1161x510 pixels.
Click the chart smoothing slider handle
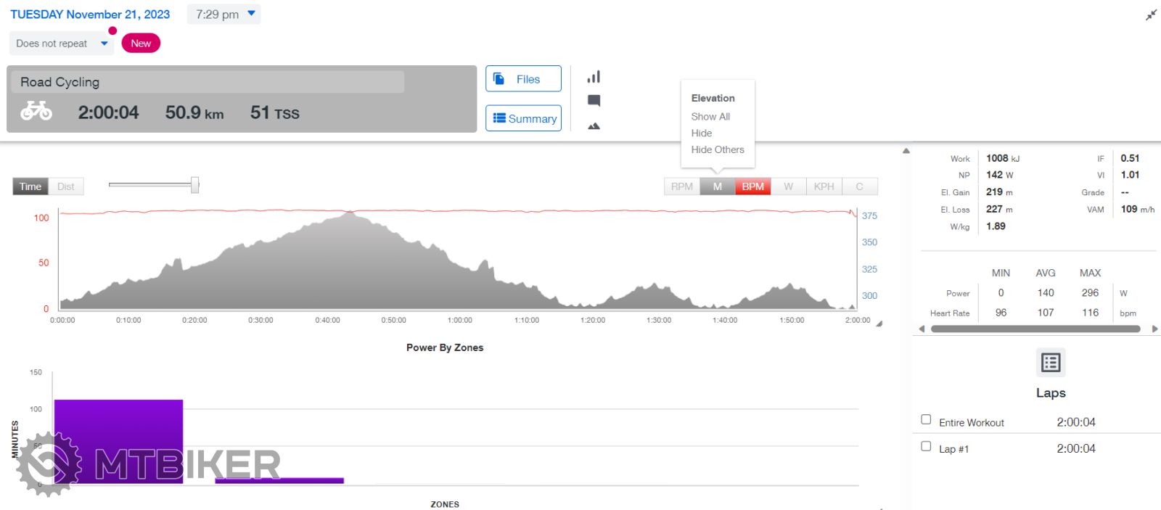194,185
